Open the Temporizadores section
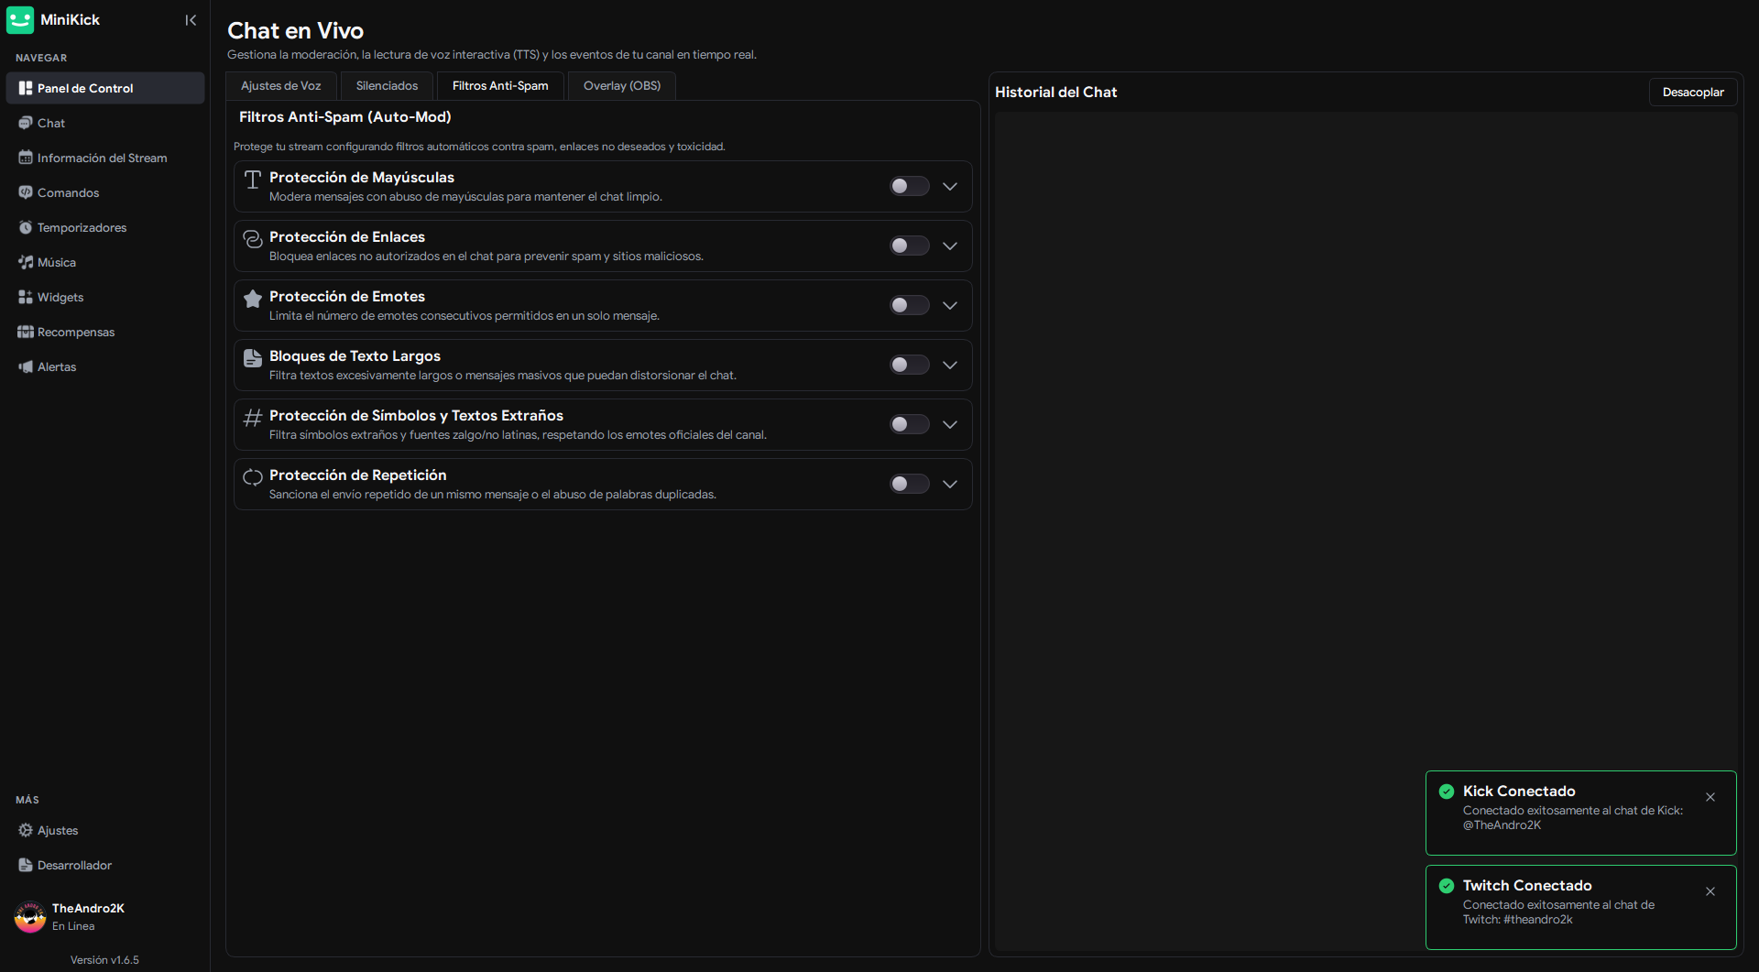Image resolution: width=1759 pixels, height=972 pixels. (105, 227)
